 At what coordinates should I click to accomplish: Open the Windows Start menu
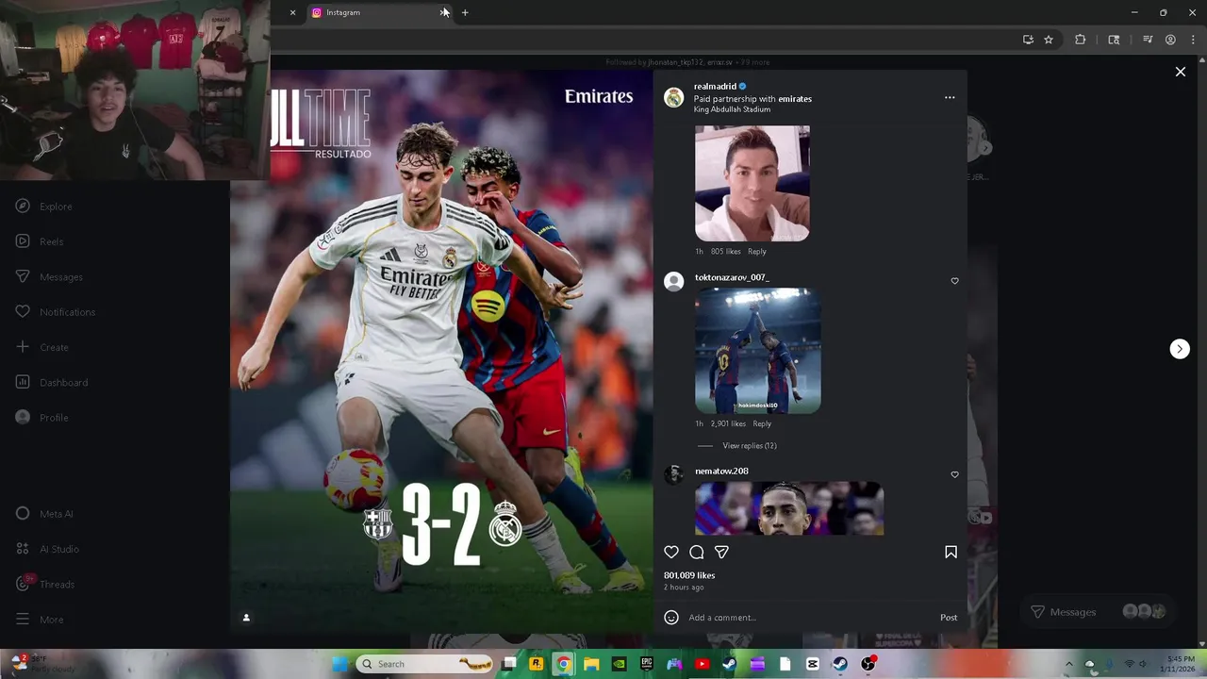(339, 664)
